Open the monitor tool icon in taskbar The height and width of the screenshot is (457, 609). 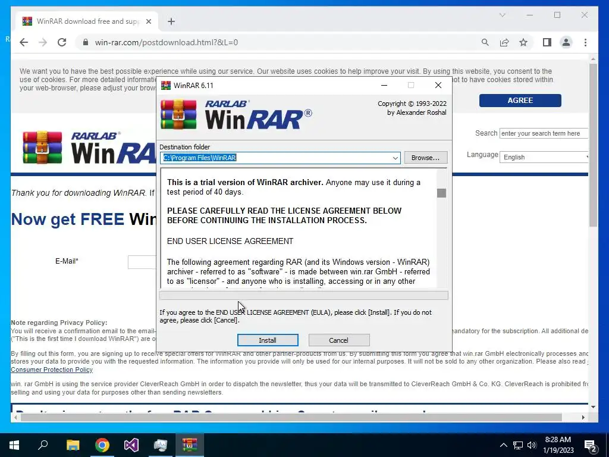point(161,445)
